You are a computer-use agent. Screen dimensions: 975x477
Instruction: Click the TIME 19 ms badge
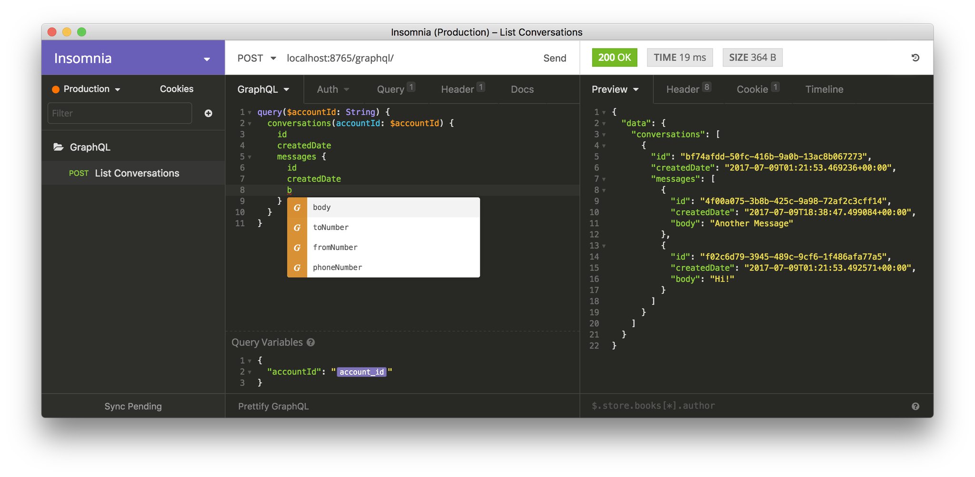coord(679,58)
